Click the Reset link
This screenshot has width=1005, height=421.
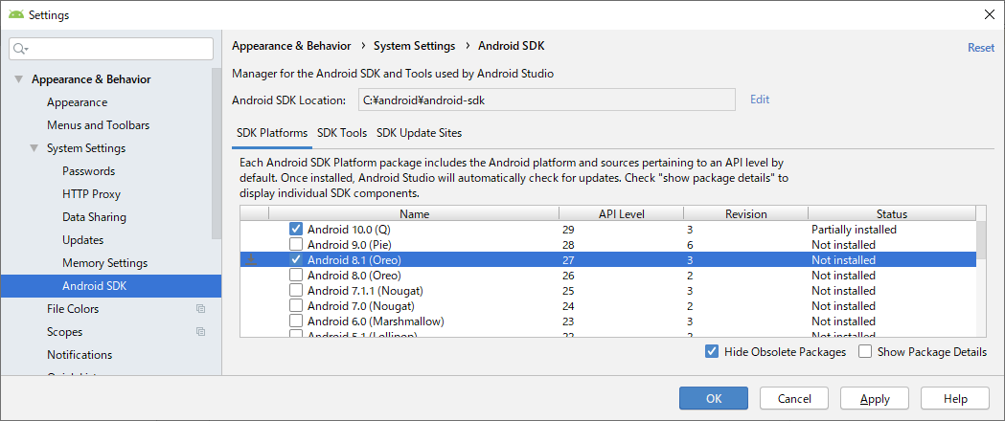[x=980, y=48]
